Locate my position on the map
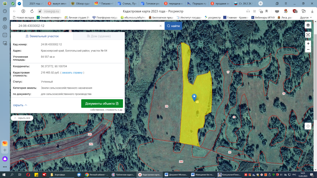317x178 pixels. coord(308,126)
